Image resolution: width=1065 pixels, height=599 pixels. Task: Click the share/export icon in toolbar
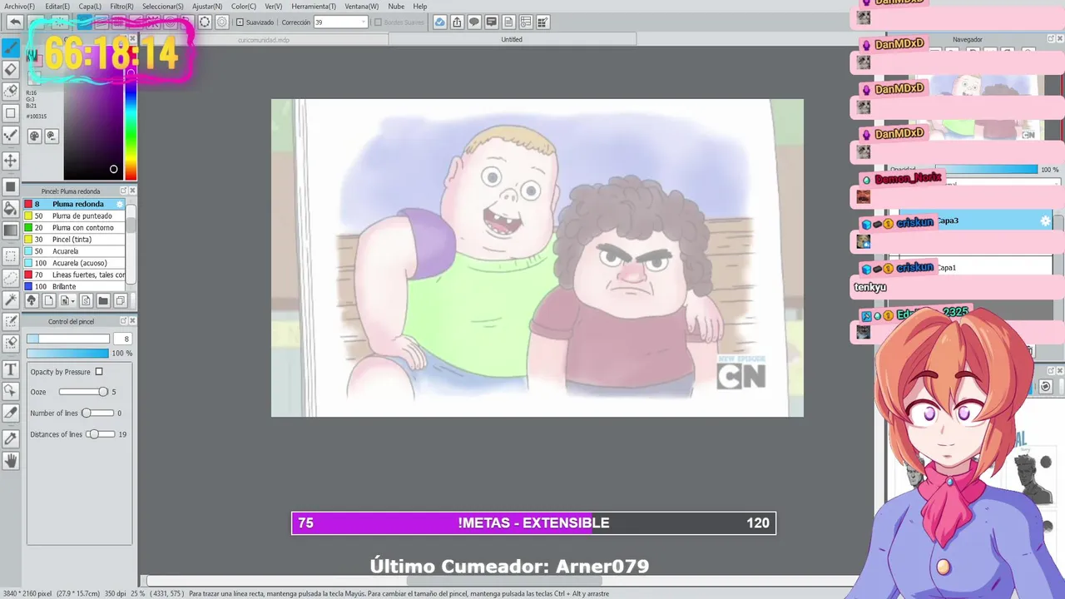click(457, 22)
